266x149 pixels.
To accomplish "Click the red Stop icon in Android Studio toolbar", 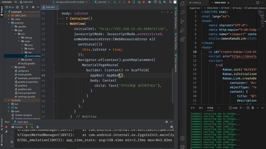I will [144, 2].
